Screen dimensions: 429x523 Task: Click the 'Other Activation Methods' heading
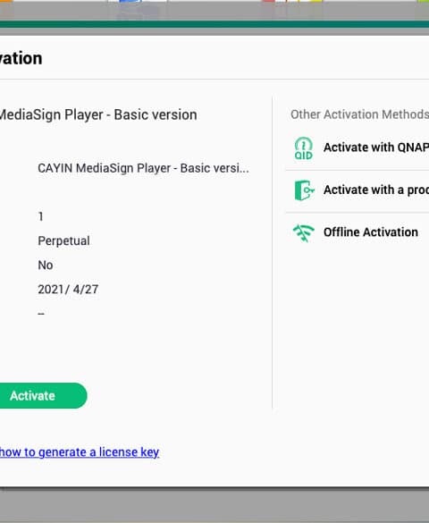359,114
